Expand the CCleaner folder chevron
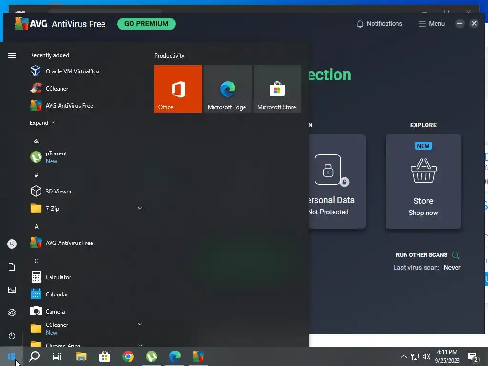Viewport: 488px width, 366px height. 140,324
